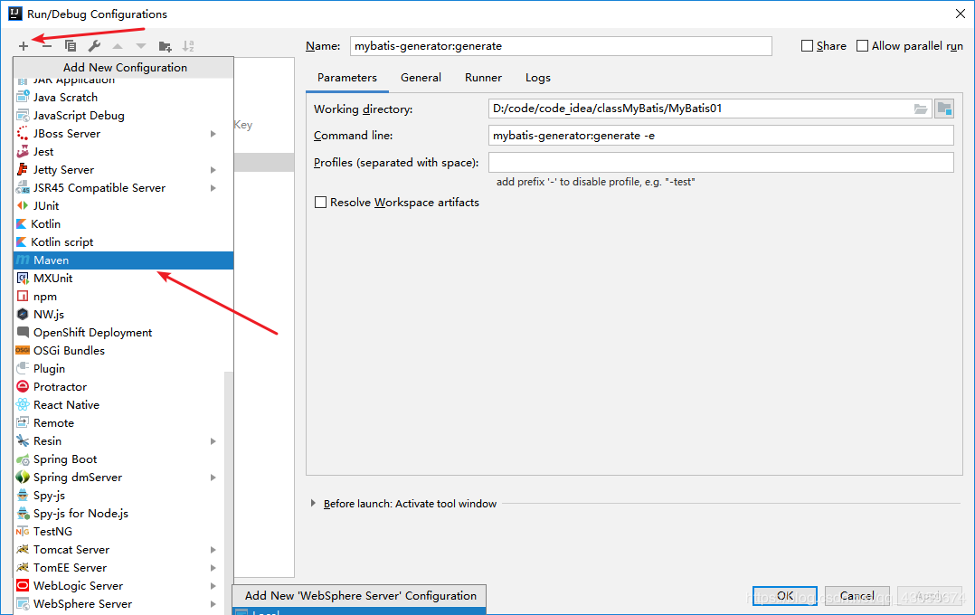Click the configuration type list scrollbar
The image size is (975, 615).
point(228,493)
